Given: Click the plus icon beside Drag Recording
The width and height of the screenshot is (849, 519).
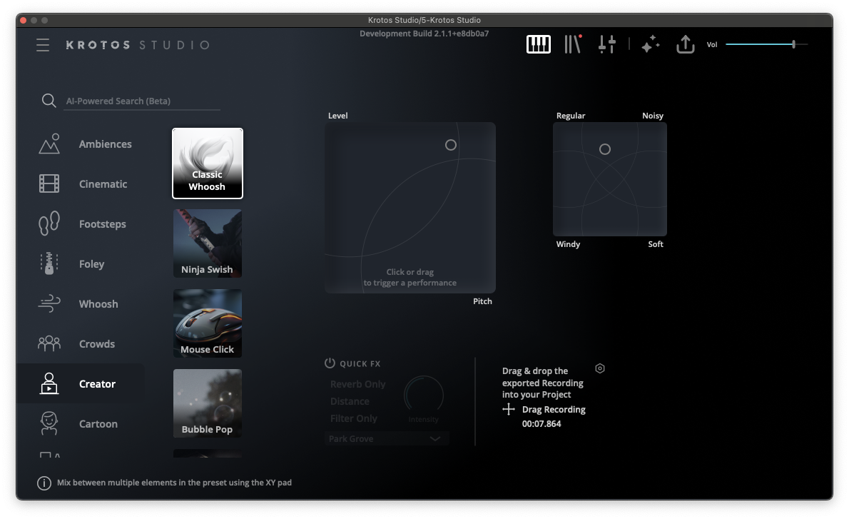Looking at the screenshot, I should click(x=509, y=410).
